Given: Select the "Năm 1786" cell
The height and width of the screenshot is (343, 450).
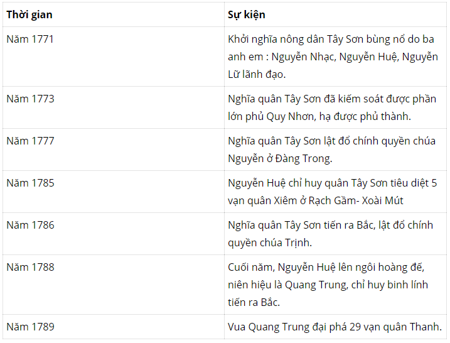Looking at the screenshot, I should [30, 225].
